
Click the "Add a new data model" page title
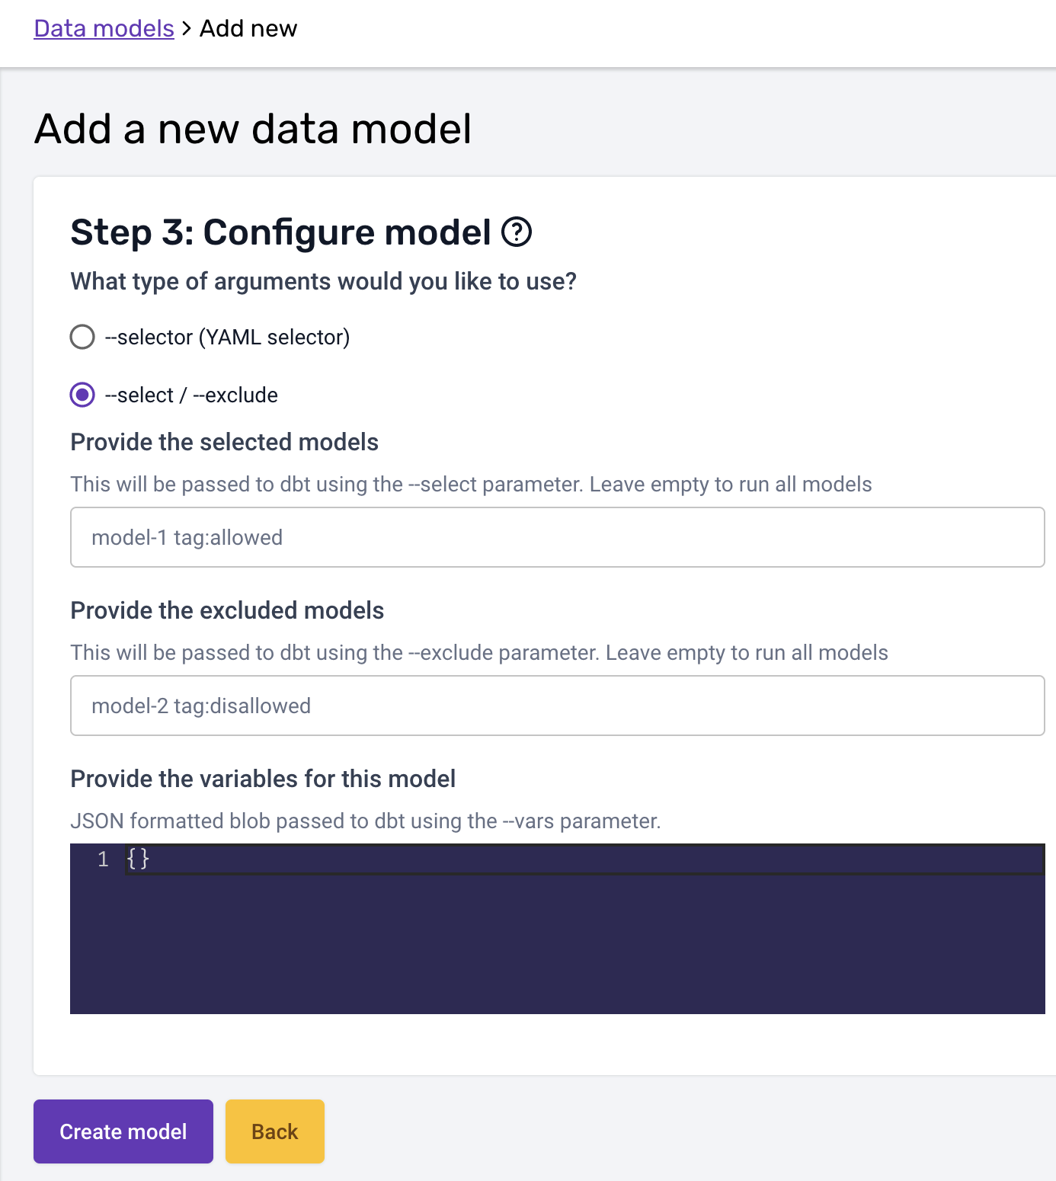coord(253,128)
